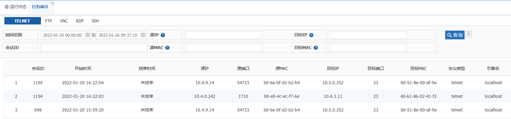
Task: Click the 目标IP column header
Action: (333, 69)
